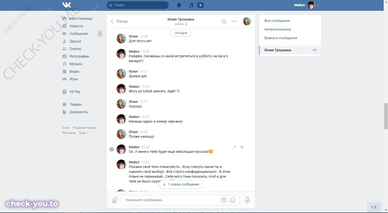
Task: Open the music note player icon
Action: click(191, 5)
